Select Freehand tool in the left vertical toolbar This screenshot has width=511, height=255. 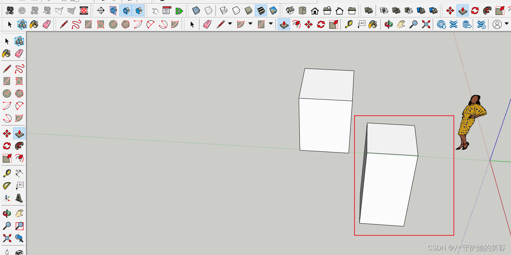click(x=19, y=69)
